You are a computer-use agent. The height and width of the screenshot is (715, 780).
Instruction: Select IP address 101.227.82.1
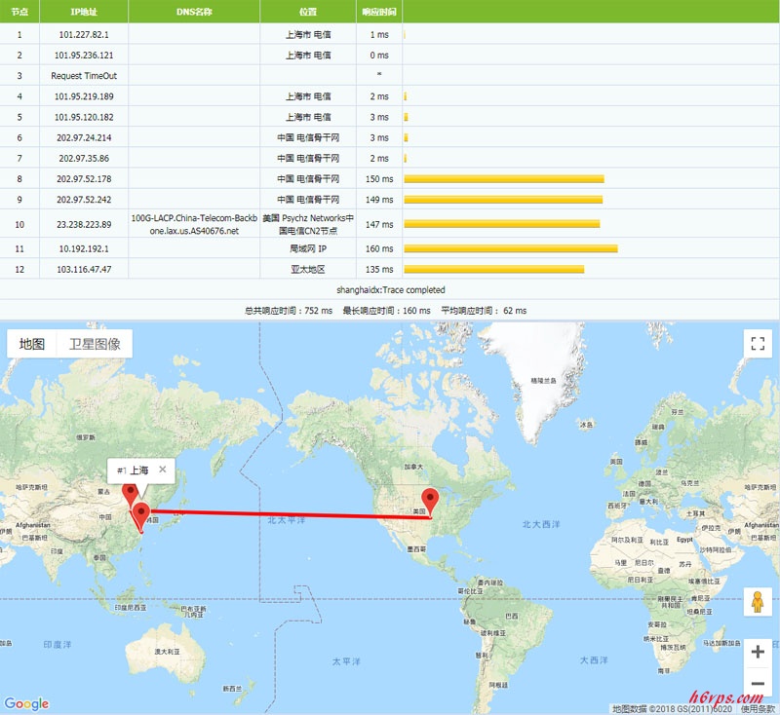(x=84, y=35)
